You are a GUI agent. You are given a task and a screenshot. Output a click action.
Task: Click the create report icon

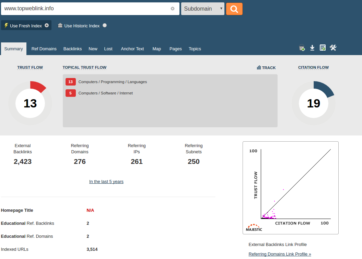(x=323, y=48)
